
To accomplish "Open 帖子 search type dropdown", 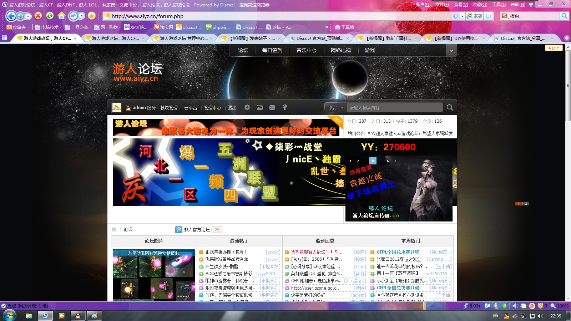I will [336, 108].
